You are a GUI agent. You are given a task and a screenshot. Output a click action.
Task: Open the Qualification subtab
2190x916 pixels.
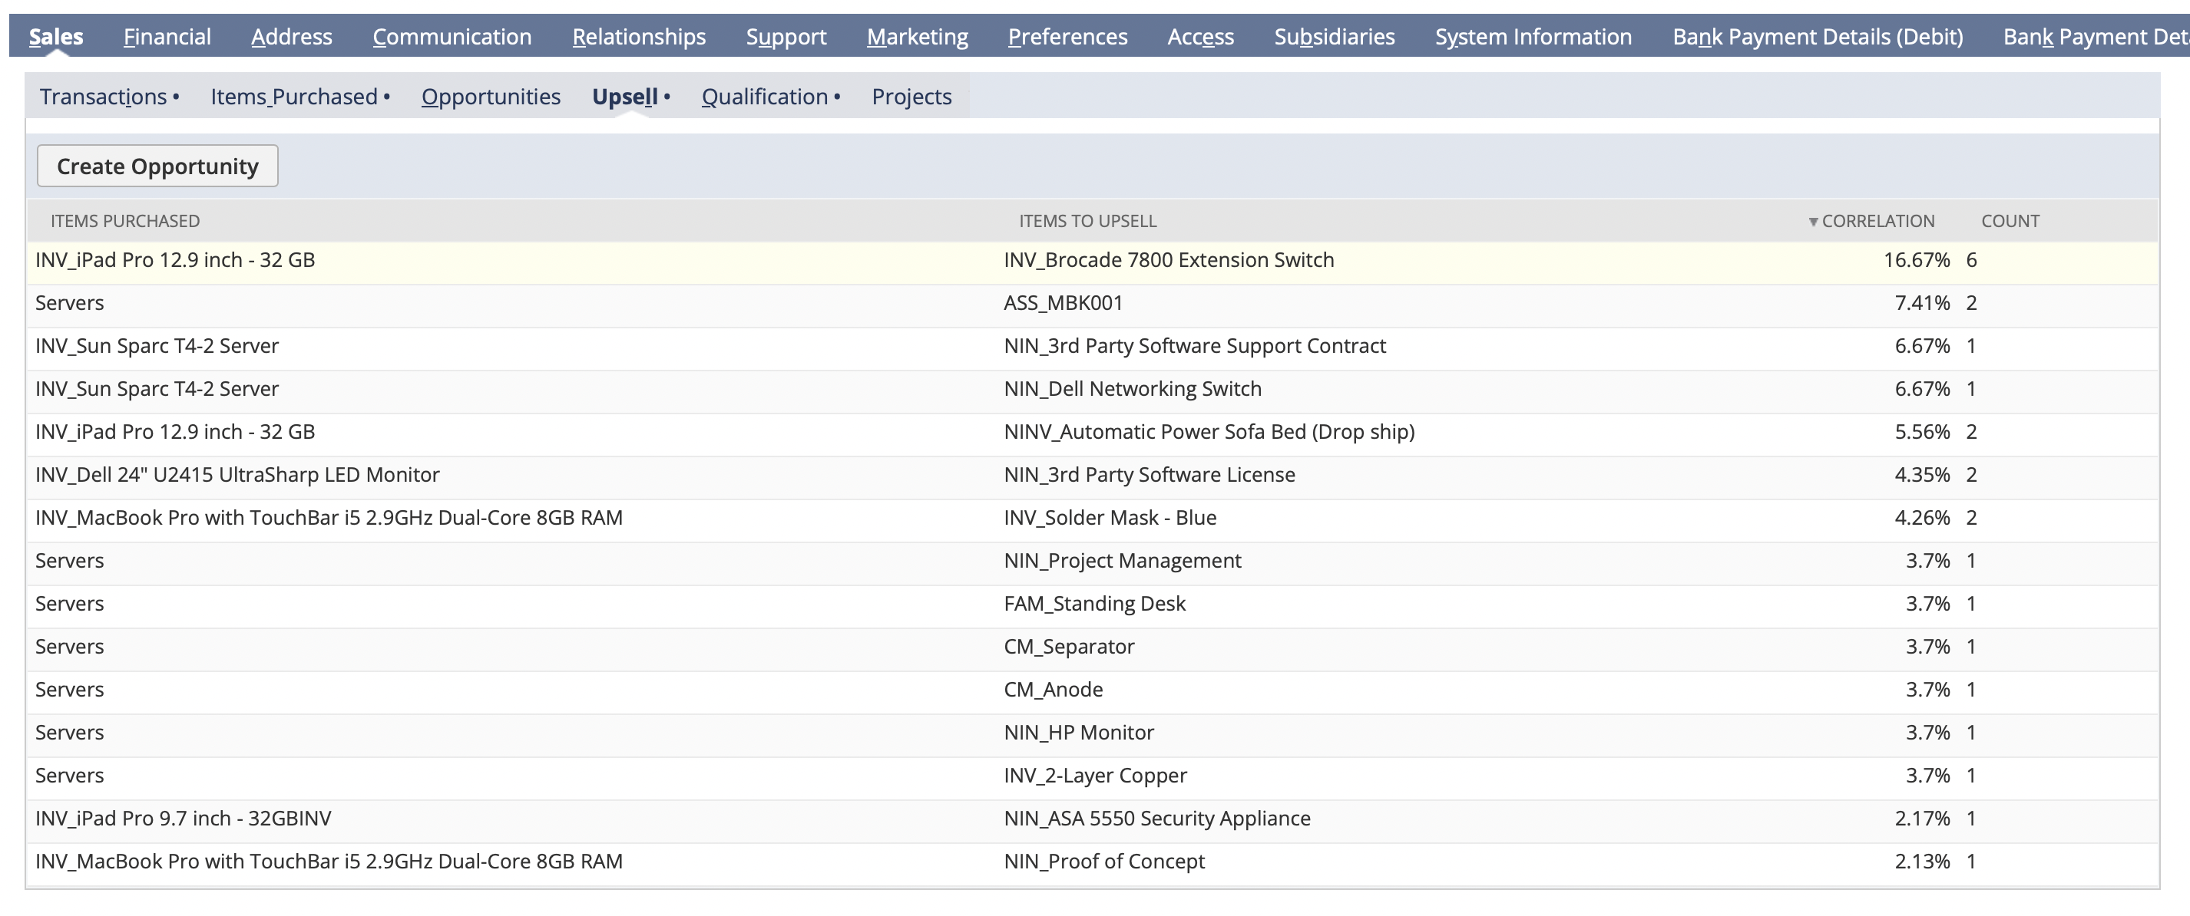(764, 97)
